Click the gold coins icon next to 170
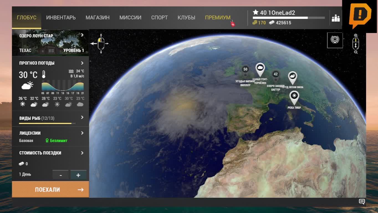The height and width of the screenshot is (213, 378). [255, 22]
